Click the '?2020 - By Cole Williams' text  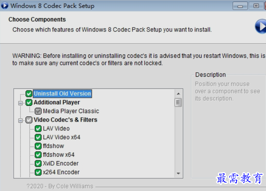coord(60,186)
